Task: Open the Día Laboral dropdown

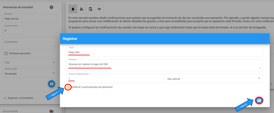Action: 214,78
